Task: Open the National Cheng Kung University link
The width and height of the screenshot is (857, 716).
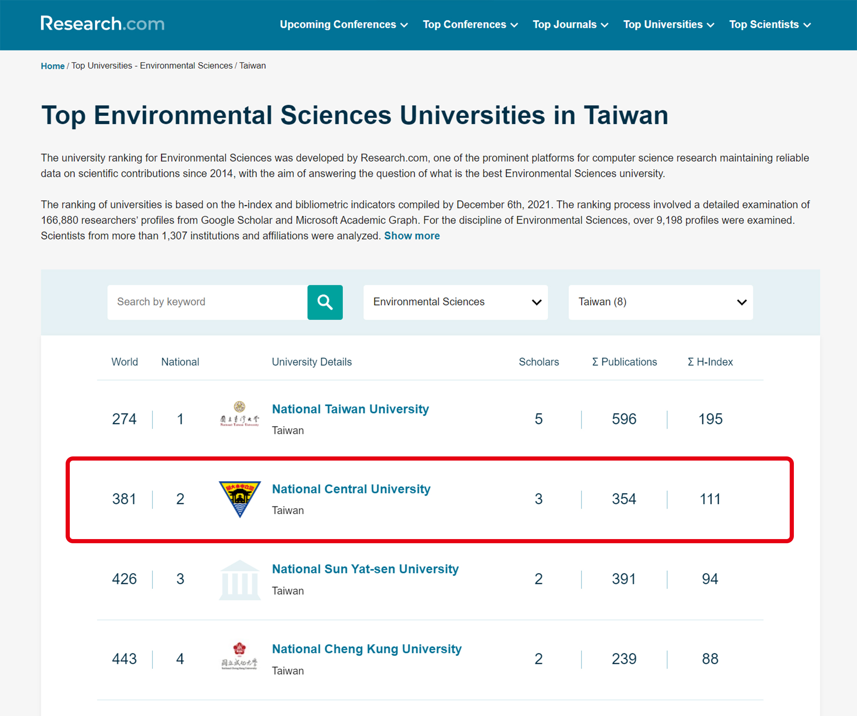Action: pyautogui.click(x=366, y=649)
